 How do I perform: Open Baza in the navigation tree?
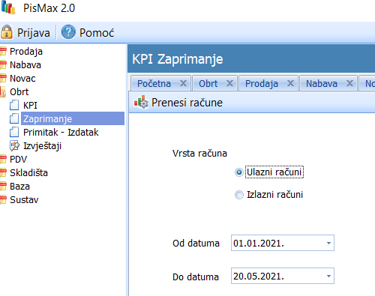(x=19, y=187)
